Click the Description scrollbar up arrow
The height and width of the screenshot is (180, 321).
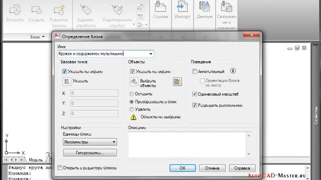click(249, 135)
